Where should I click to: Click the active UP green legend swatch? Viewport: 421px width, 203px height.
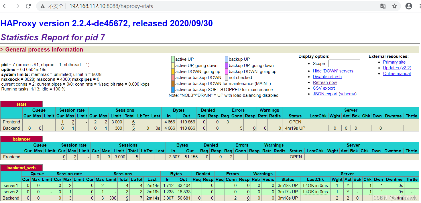[x=173, y=59]
